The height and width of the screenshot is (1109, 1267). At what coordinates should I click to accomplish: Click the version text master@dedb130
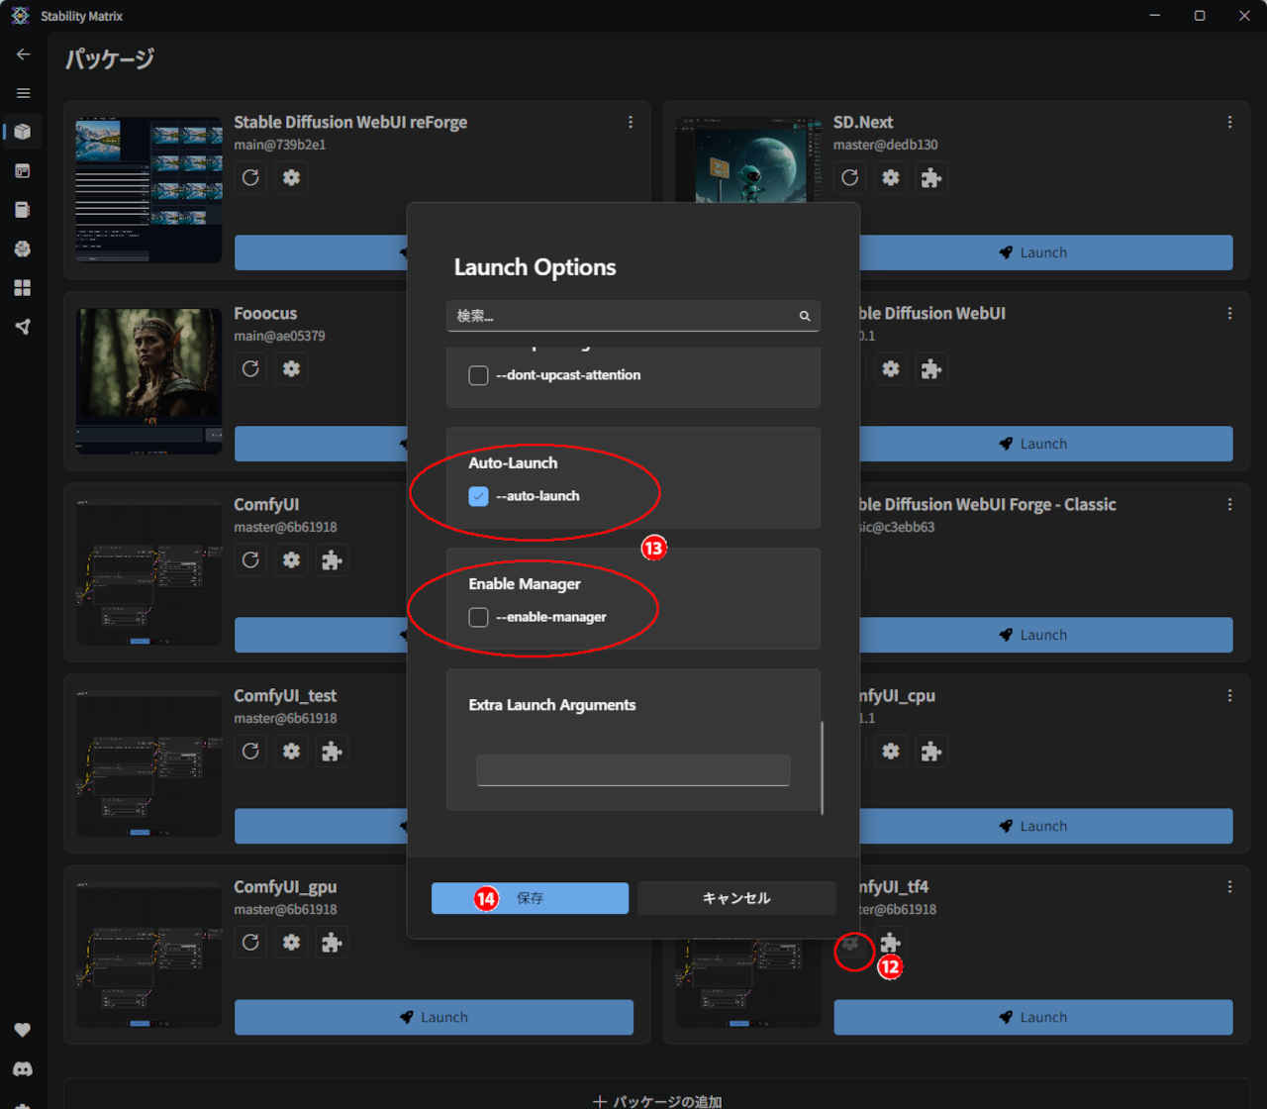886,145
